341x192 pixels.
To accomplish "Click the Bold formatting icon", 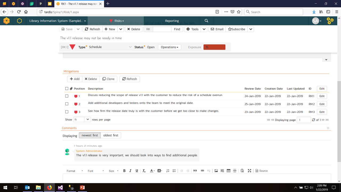I will 124,171.
